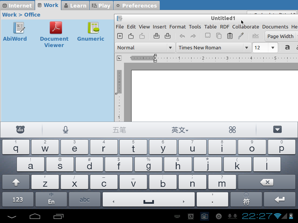Image resolution: width=298 pixels, height=223 pixels.
Task: Click the power icon in system bar
Action: [219, 216]
